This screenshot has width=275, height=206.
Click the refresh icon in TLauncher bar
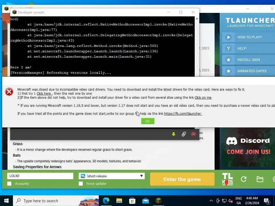point(244,179)
